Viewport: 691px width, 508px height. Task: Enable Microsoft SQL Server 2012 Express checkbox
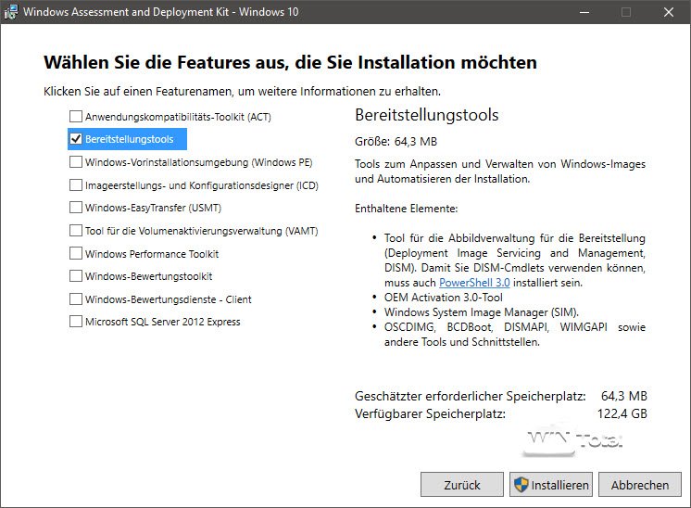(75, 322)
